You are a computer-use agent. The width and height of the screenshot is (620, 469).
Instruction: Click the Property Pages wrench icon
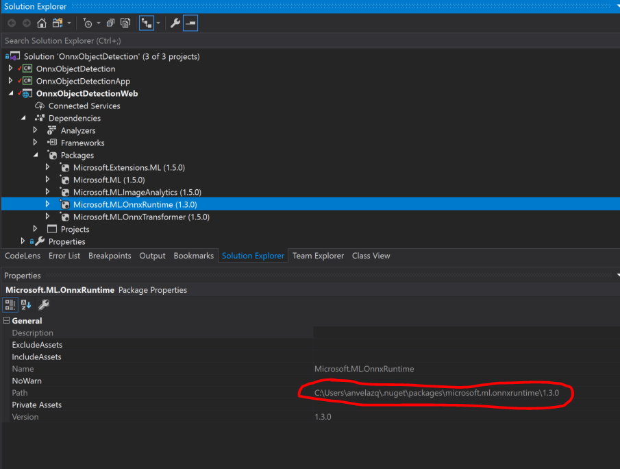[42, 304]
